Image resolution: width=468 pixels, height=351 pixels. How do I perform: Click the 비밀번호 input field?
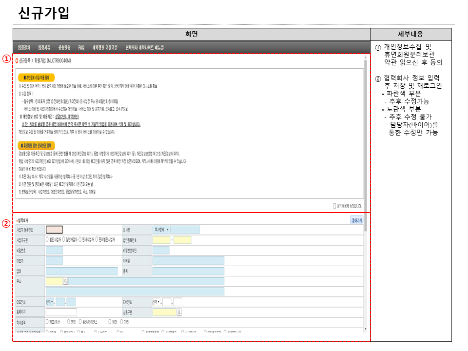click(54, 251)
